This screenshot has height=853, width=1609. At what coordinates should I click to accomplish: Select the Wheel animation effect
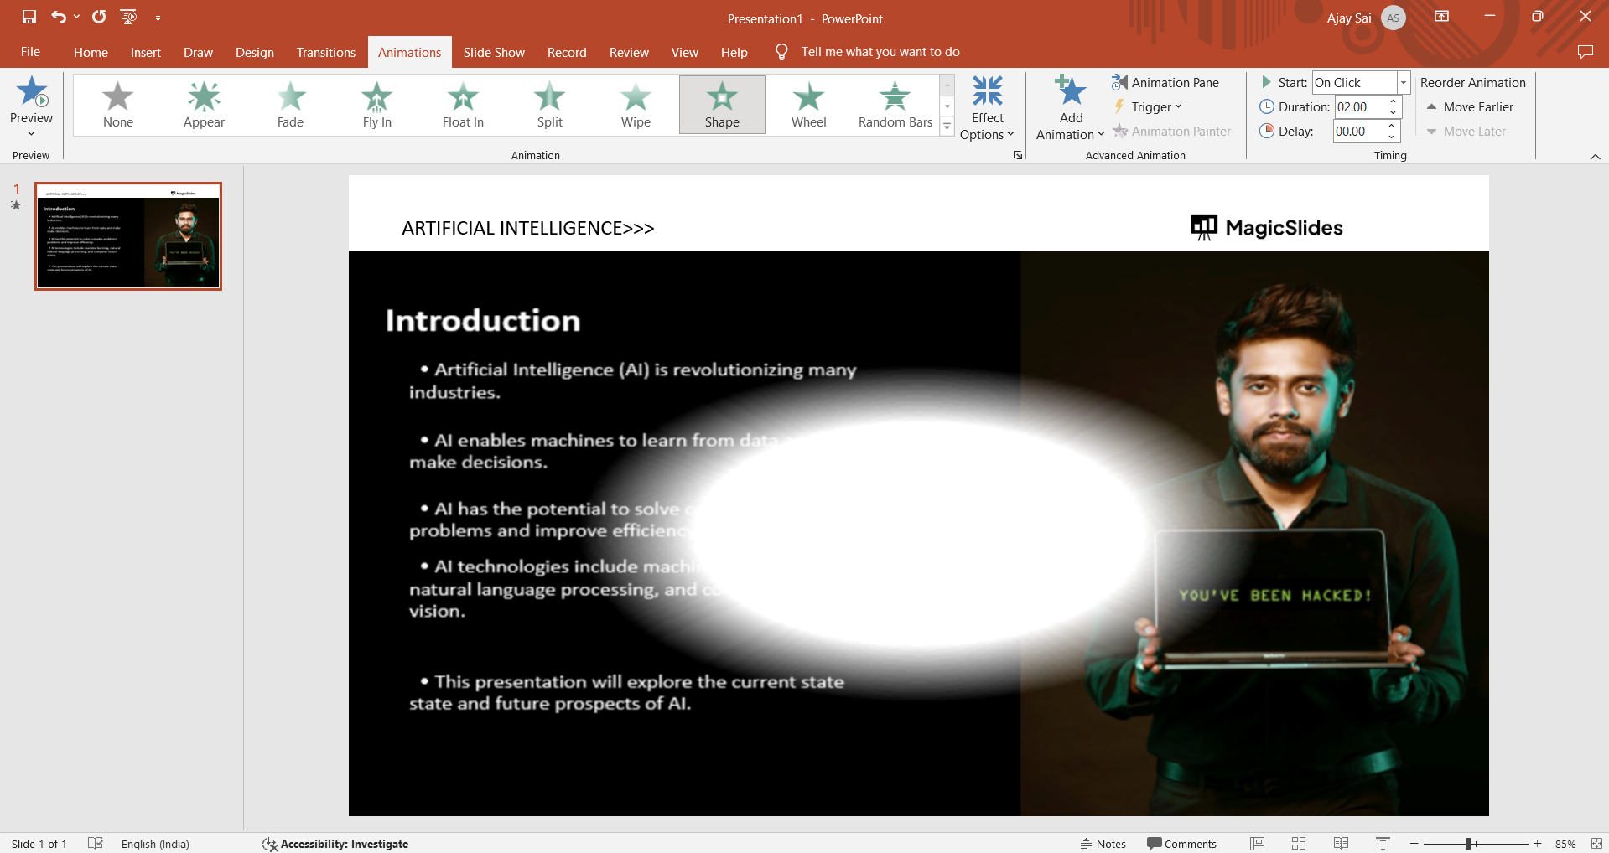point(808,105)
